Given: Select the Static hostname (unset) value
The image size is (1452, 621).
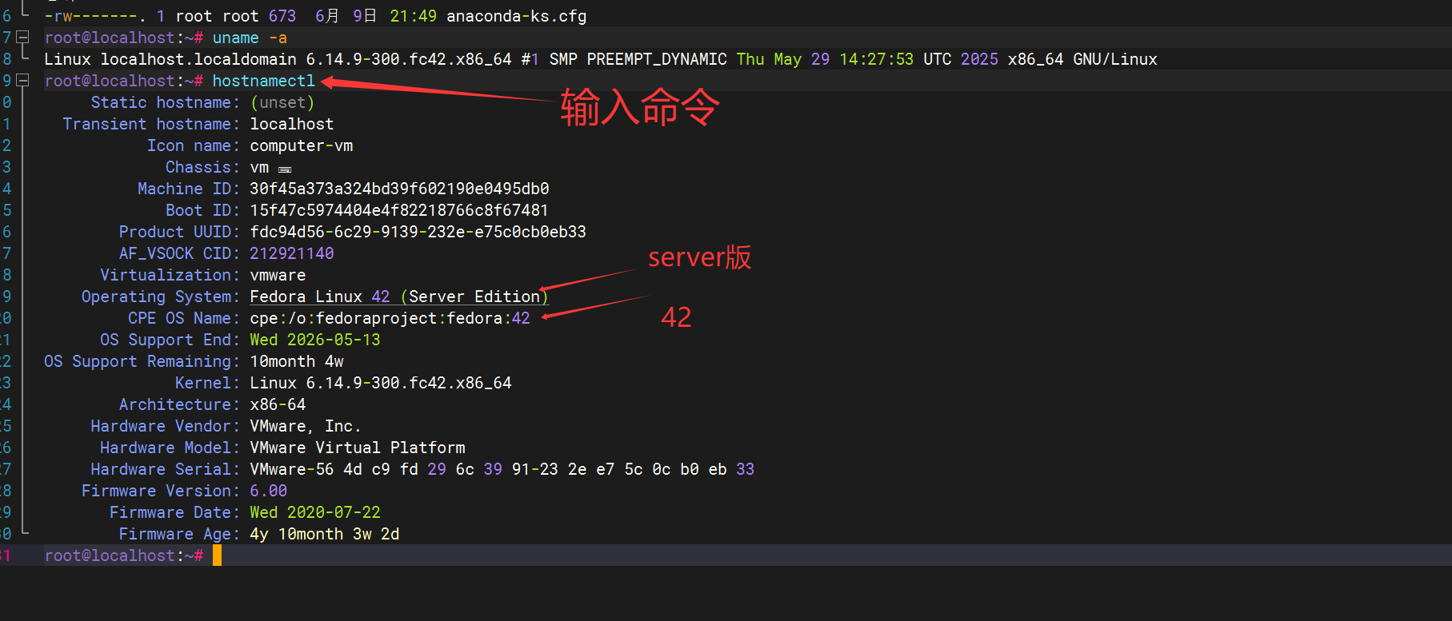Looking at the screenshot, I should pyautogui.click(x=282, y=102).
